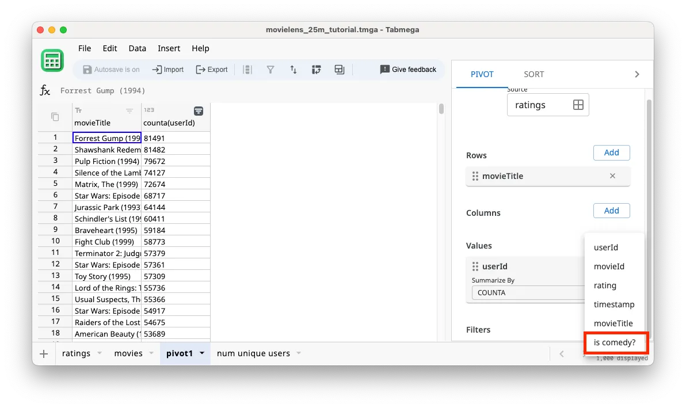This screenshot has height=408, width=686.
Task: Expand the right panel with the chevron arrow
Action: (x=637, y=74)
